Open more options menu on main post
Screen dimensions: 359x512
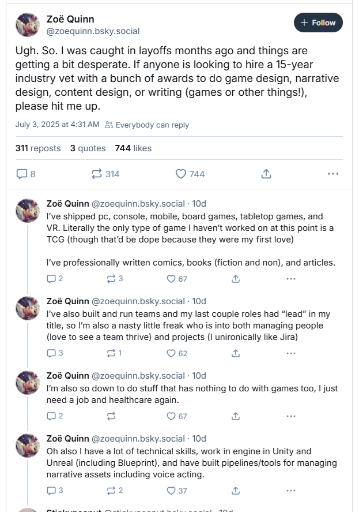pyautogui.click(x=333, y=174)
